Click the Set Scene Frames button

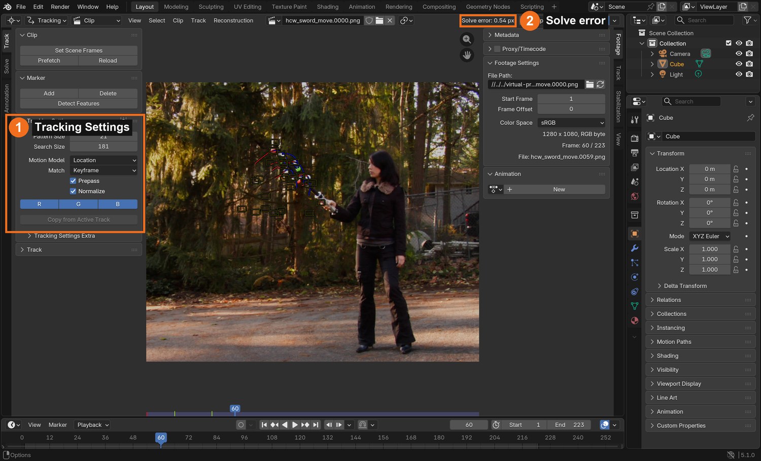coord(79,50)
